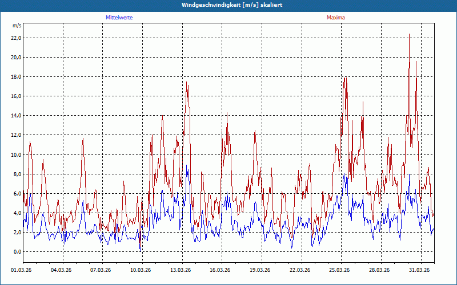Click the 31.03.26 date label
Viewport: 457px width, 285px height.
pyautogui.click(x=419, y=270)
